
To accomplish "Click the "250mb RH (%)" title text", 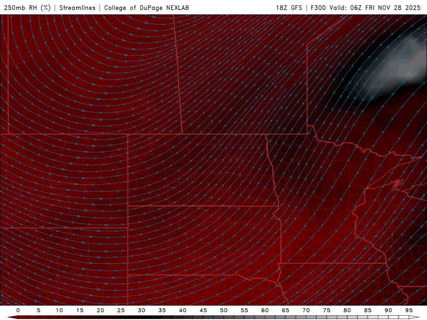I will pos(27,7).
